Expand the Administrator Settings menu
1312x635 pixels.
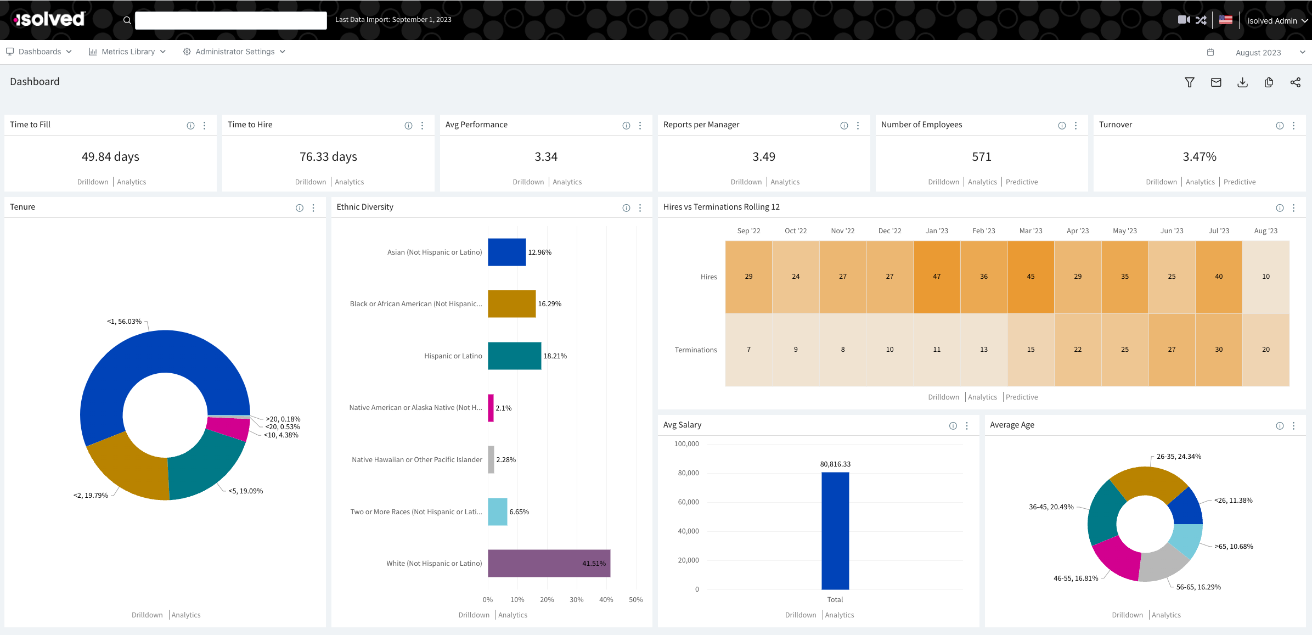[x=234, y=52]
